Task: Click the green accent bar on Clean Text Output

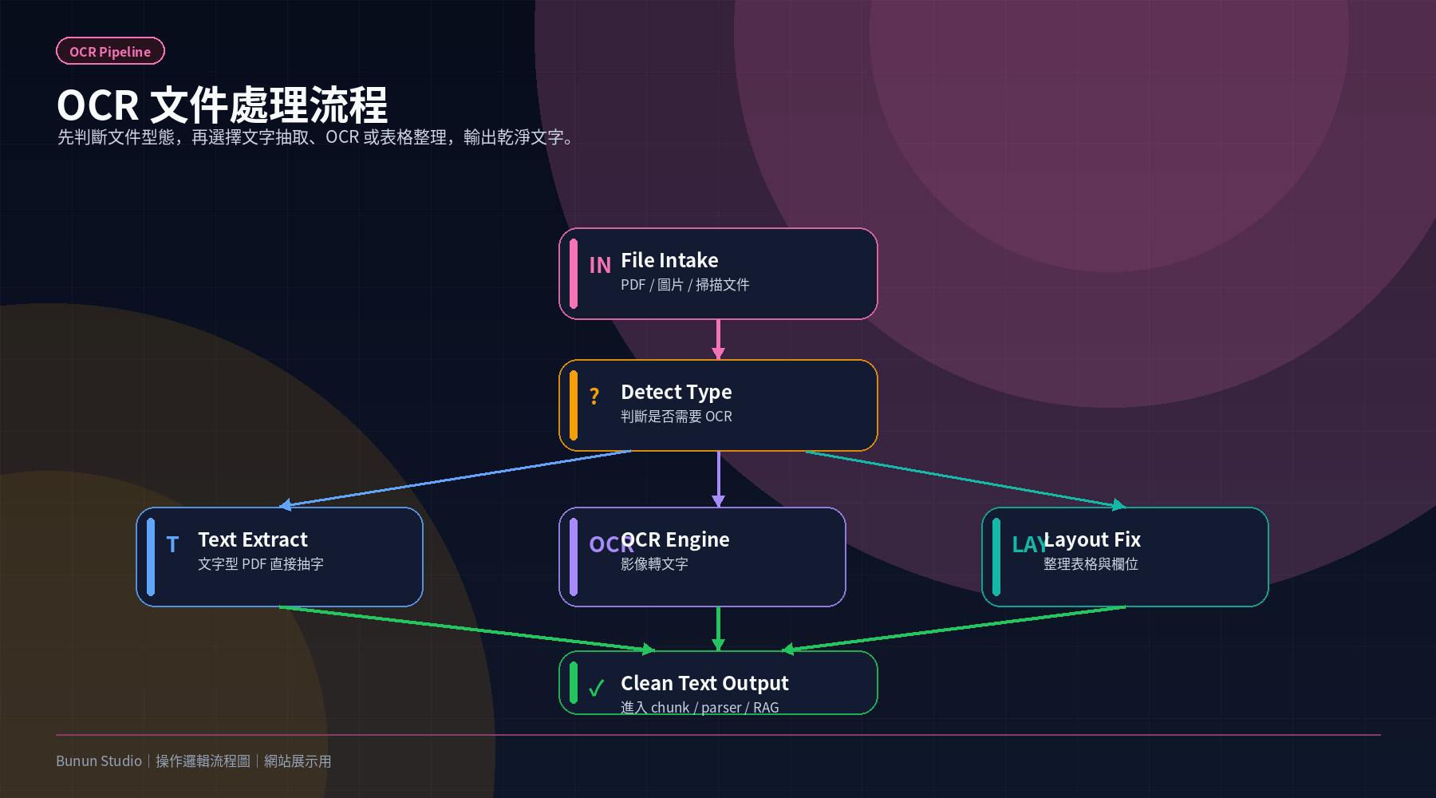Action: (574, 683)
